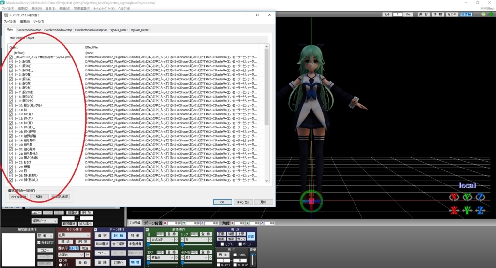This screenshot has height=268, width=496.
Task: Open MMEffect menu in main window
Action: pos(487,9)
